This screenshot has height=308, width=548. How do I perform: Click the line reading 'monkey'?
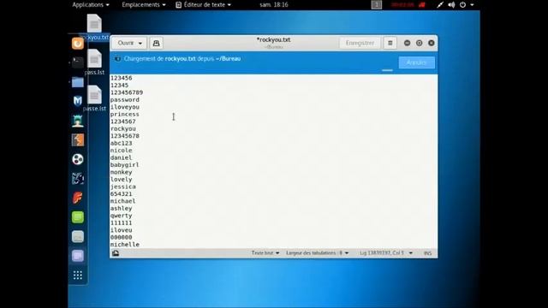click(122, 172)
